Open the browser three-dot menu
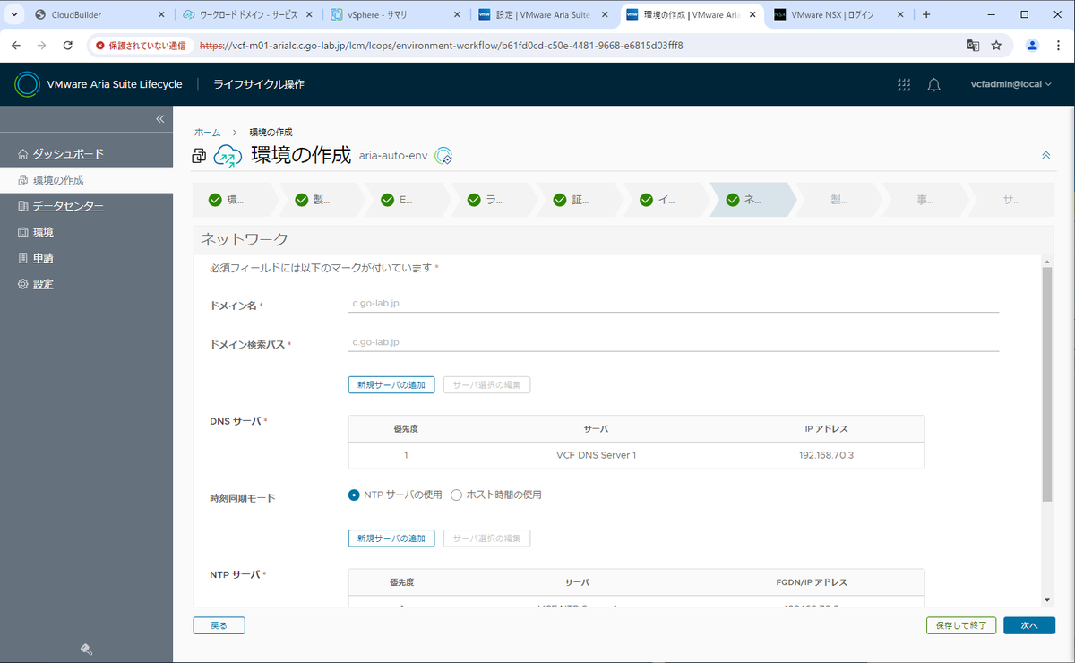1075x663 pixels. pos(1058,45)
